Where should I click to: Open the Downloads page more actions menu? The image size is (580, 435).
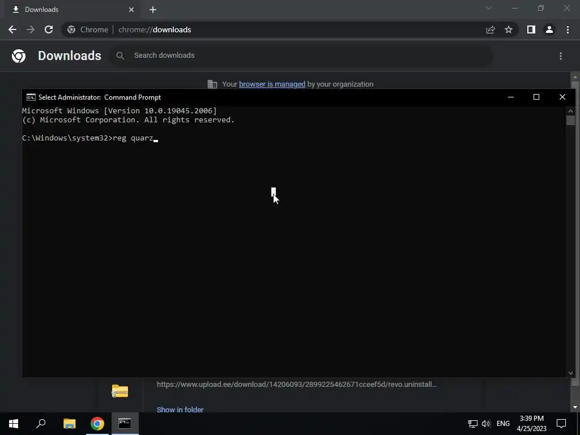tap(561, 56)
